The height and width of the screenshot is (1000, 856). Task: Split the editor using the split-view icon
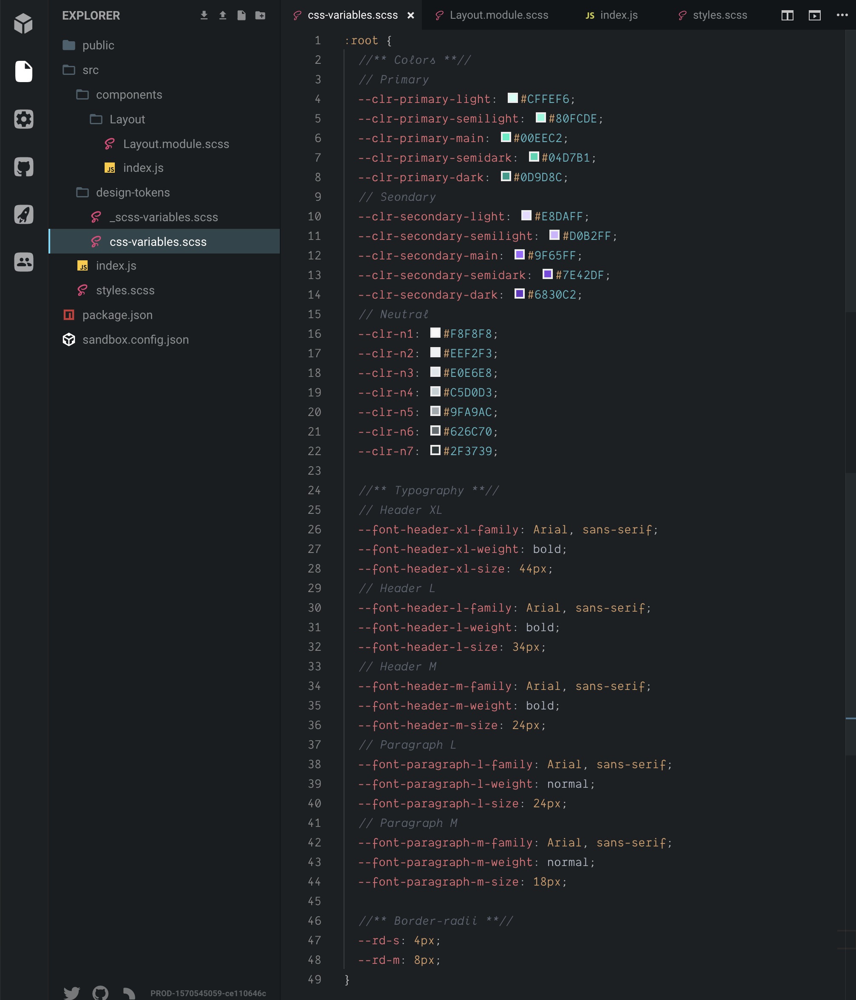click(788, 15)
